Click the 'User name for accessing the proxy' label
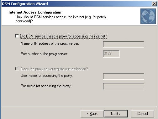 coord(47,76)
